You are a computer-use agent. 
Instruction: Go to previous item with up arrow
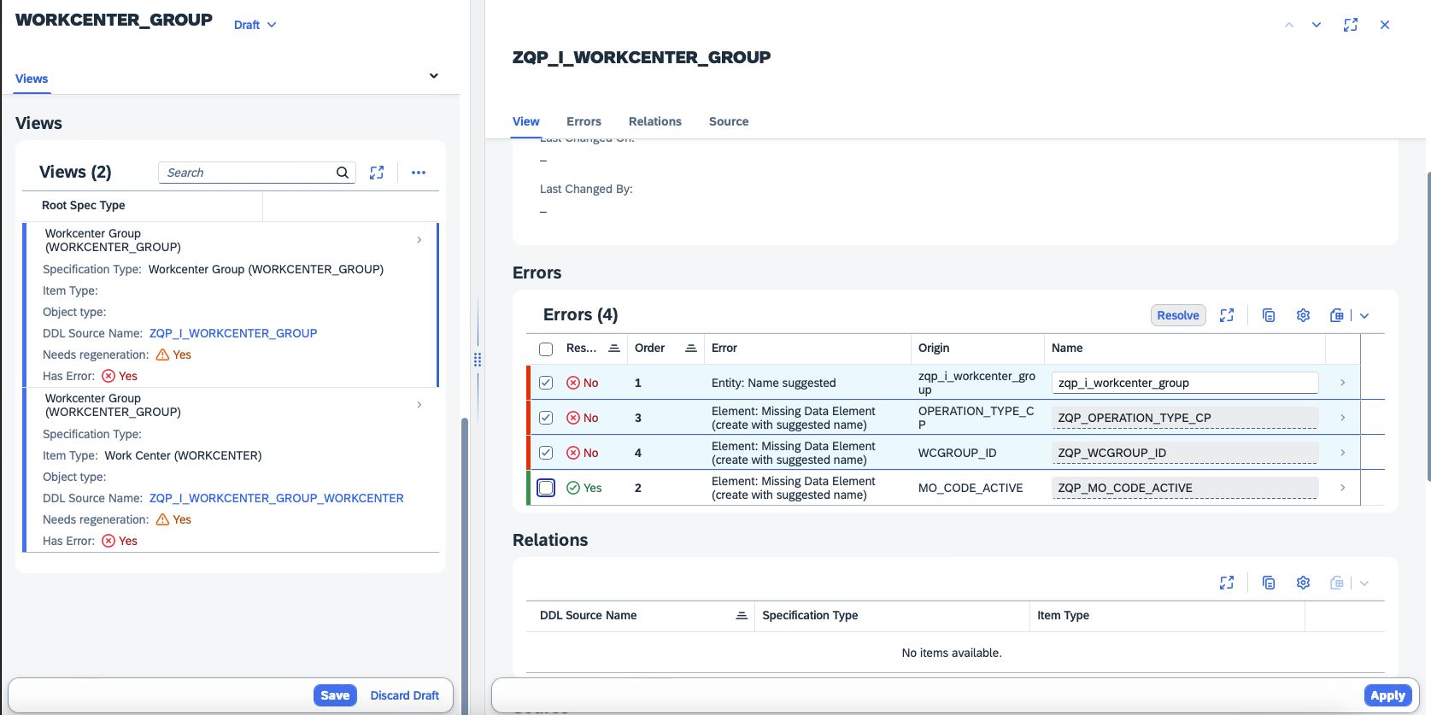(x=1289, y=25)
